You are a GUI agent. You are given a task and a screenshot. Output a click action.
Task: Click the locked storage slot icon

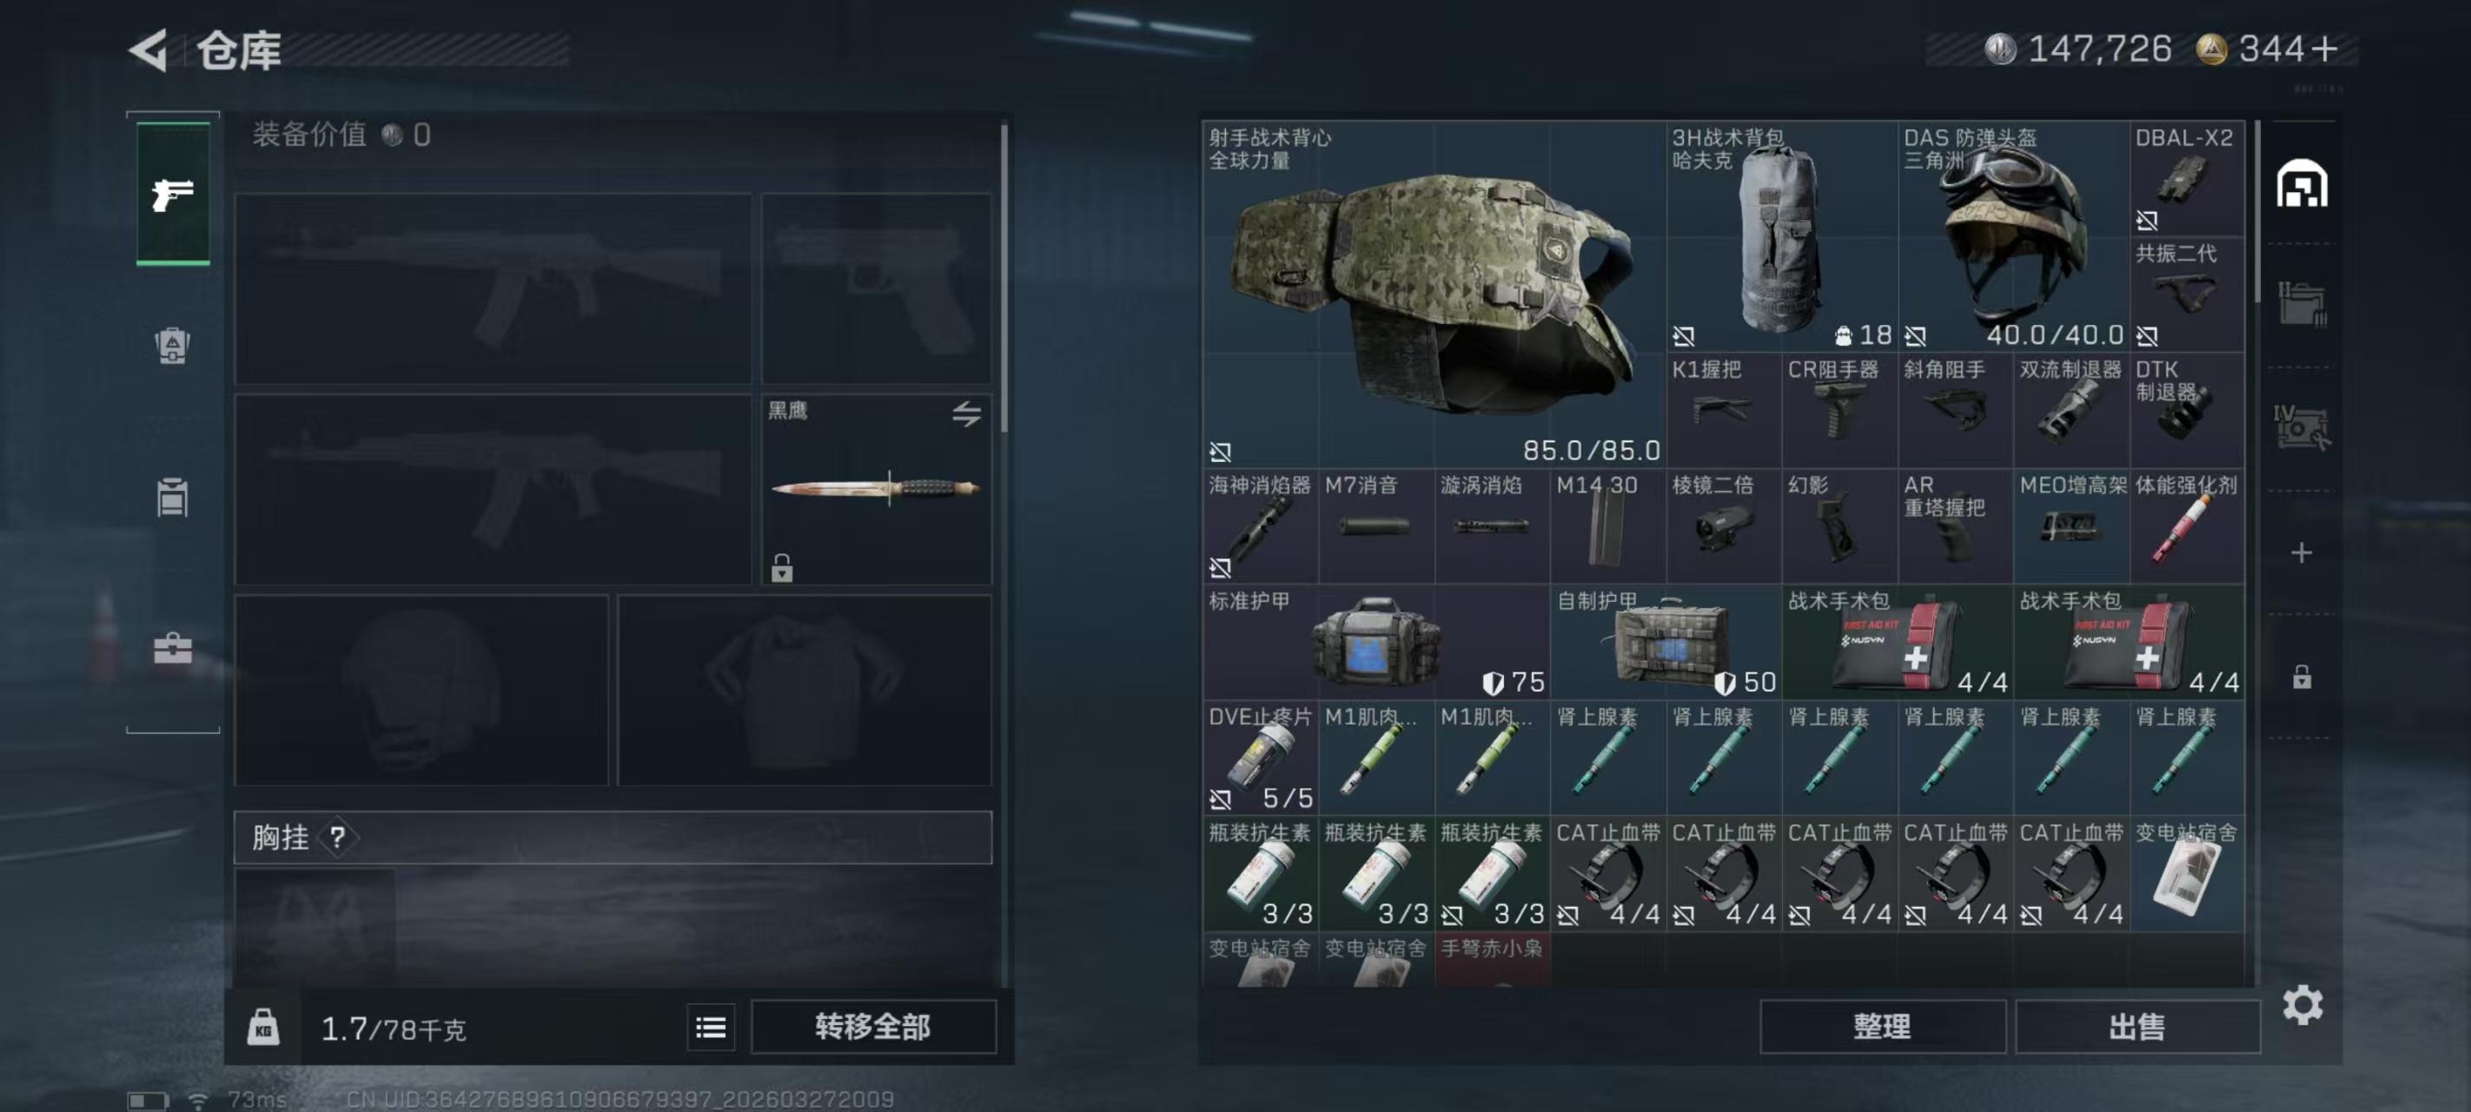[2302, 677]
